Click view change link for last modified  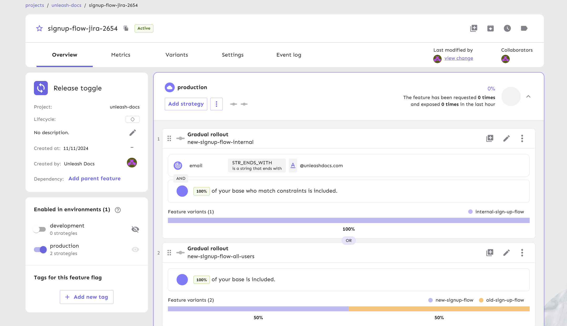pos(459,58)
